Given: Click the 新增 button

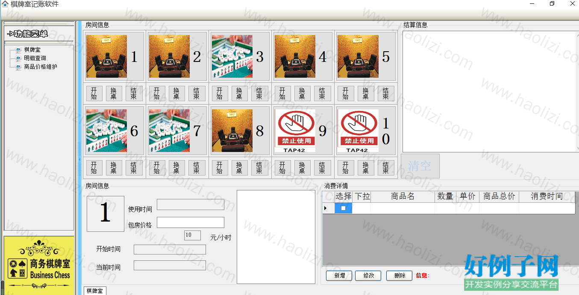Looking at the screenshot, I should point(340,276).
